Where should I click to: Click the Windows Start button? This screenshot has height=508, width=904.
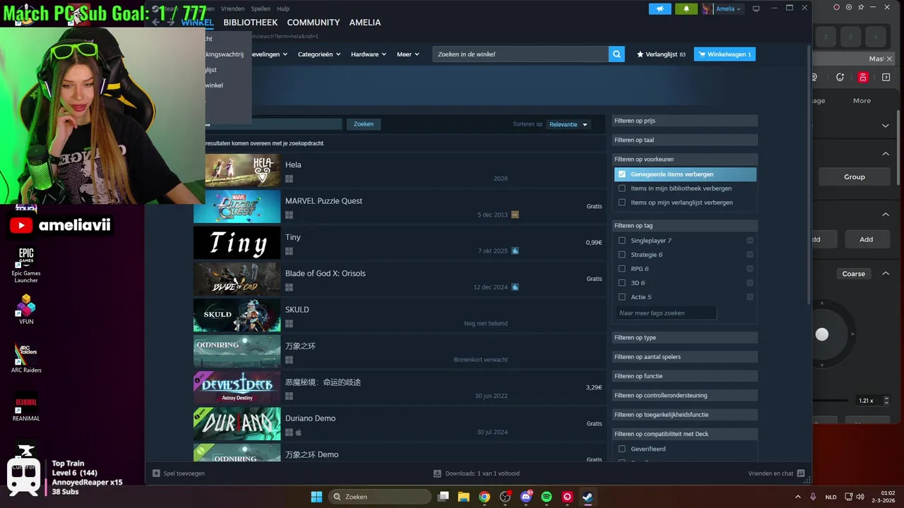[x=316, y=497]
